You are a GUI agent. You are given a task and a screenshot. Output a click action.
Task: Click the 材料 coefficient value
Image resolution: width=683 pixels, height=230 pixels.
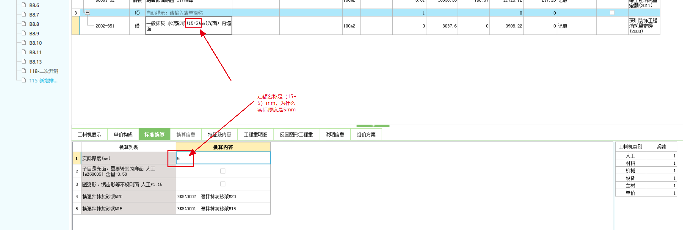pyautogui.click(x=661, y=163)
